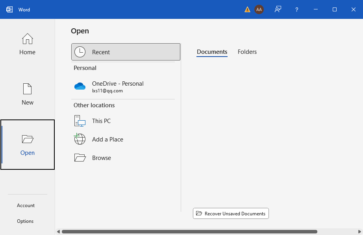Click the Feedback icon near the help button

pyautogui.click(x=278, y=9)
